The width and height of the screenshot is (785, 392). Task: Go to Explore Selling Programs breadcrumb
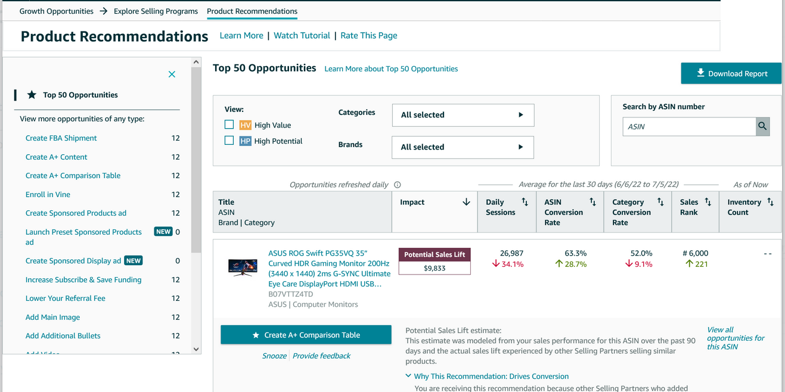pos(156,11)
